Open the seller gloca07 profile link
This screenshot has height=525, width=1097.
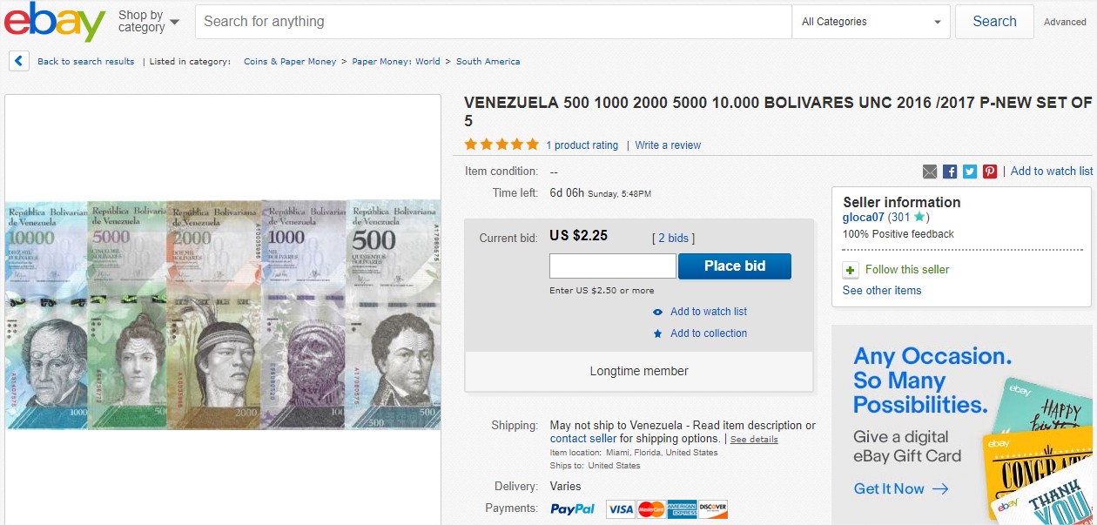[865, 217]
